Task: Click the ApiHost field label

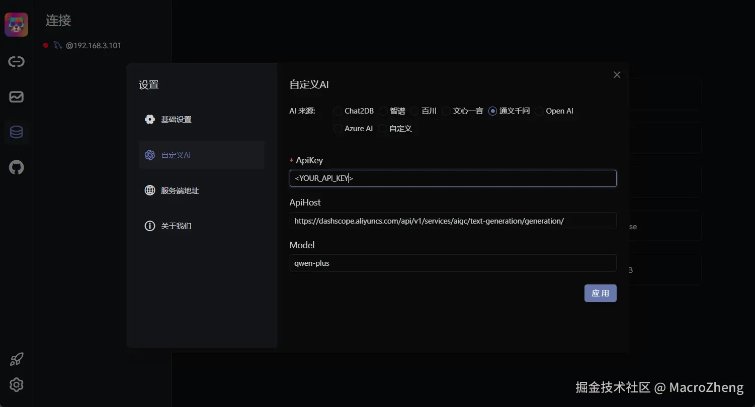Action: pyautogui.click(x=305, y=202)
